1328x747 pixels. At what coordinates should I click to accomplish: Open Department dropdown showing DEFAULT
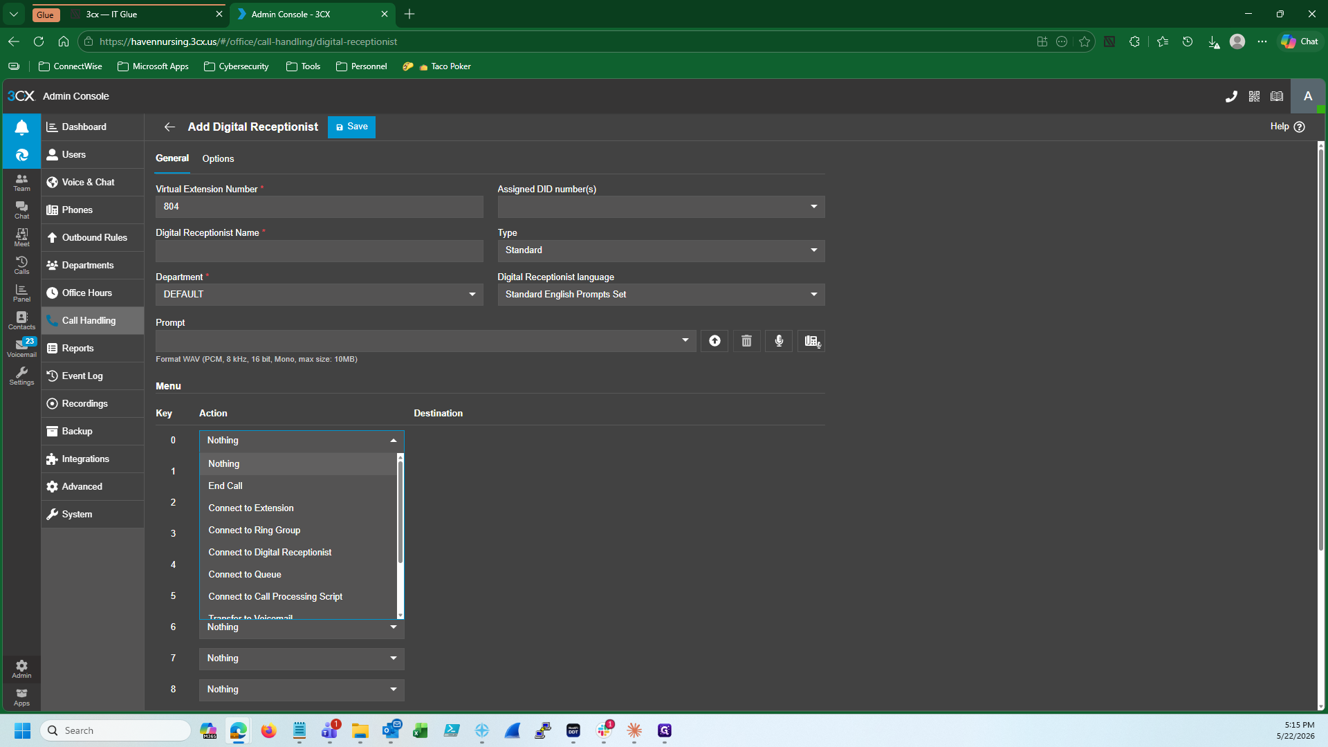pos(319,295)
